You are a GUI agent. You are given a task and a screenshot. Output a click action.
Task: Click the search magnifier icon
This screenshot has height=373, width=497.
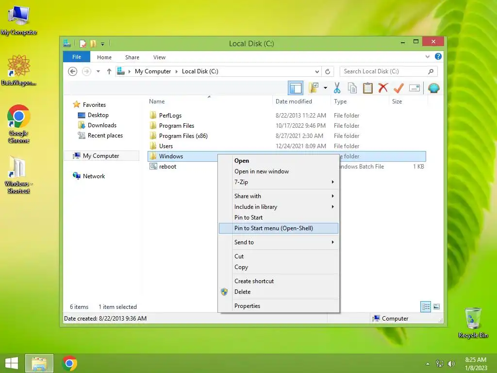(431, 71)
